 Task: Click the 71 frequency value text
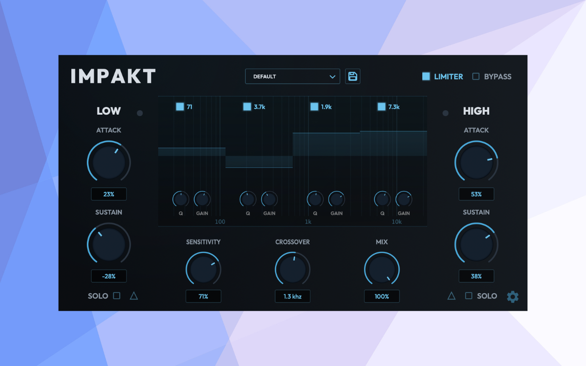189,107
